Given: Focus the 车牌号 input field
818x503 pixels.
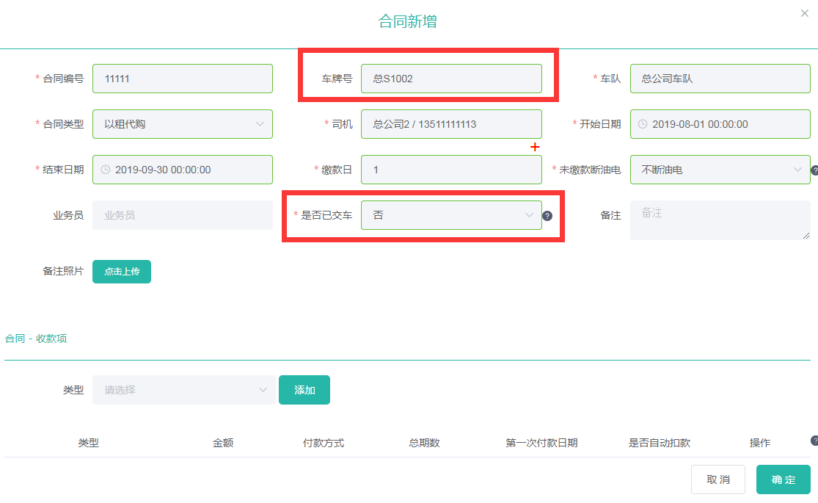Looking at the screenshot, I should 450,79.
